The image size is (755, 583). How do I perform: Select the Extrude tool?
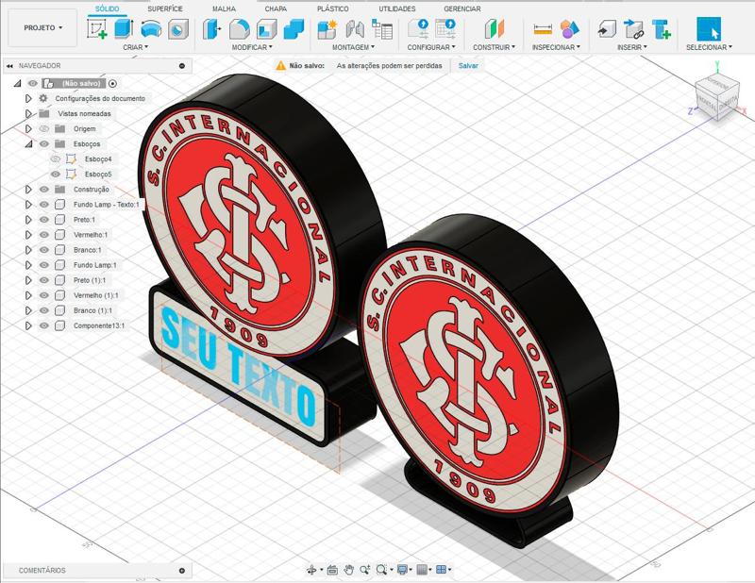pos(124,29)
